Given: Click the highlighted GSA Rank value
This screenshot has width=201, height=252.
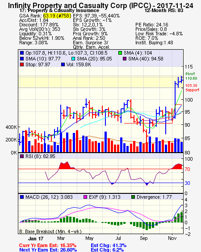Looking at the screenshot, I should (x=57, y=16).
